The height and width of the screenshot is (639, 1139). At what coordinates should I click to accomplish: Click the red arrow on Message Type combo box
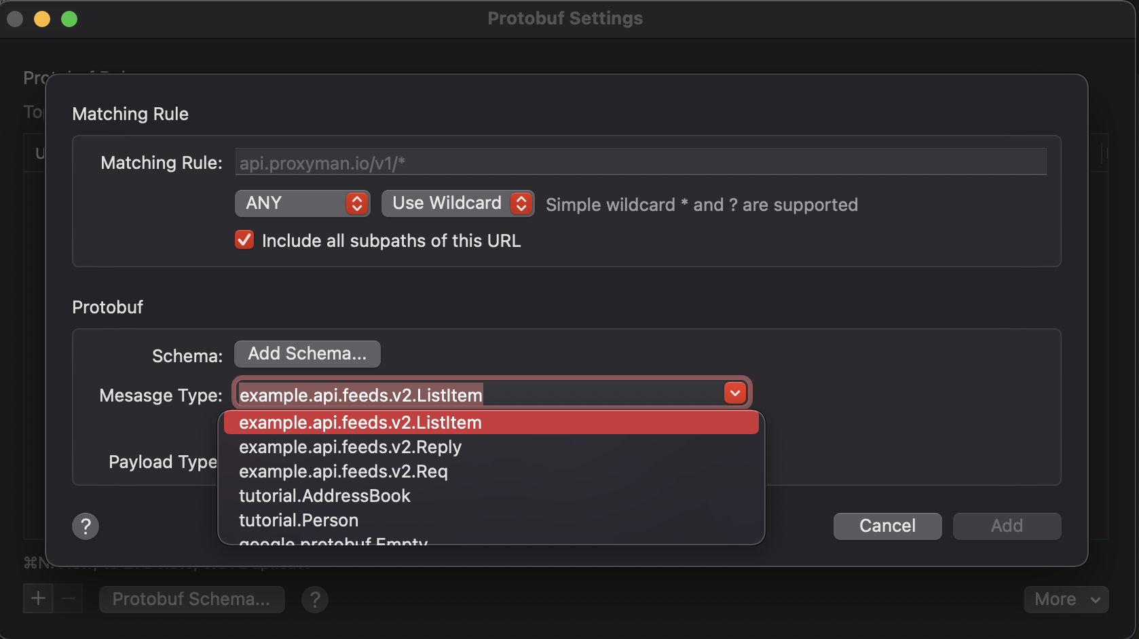(x=735, y=393)
